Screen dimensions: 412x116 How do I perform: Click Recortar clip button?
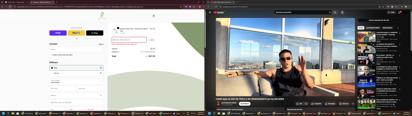pyautogui.click(x=344, y=104)
